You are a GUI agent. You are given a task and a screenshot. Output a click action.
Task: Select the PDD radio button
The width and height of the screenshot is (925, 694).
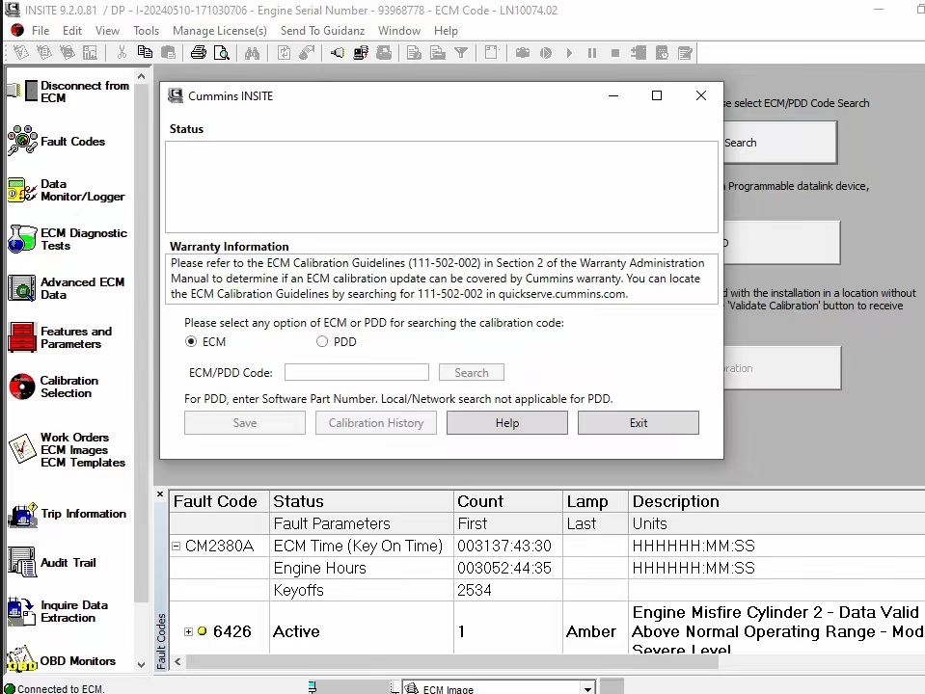point(322,341)
